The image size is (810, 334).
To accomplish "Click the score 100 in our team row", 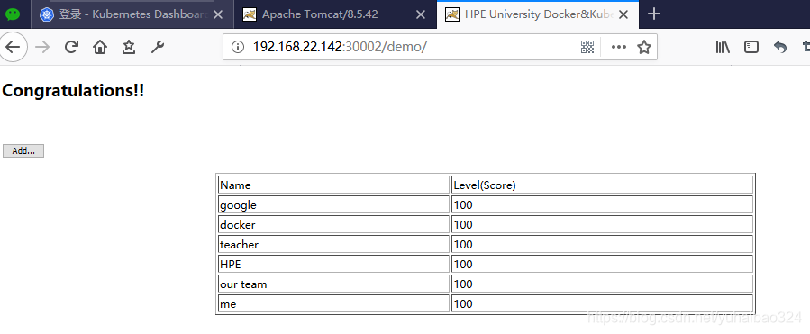I will click(x=603, y=284).
